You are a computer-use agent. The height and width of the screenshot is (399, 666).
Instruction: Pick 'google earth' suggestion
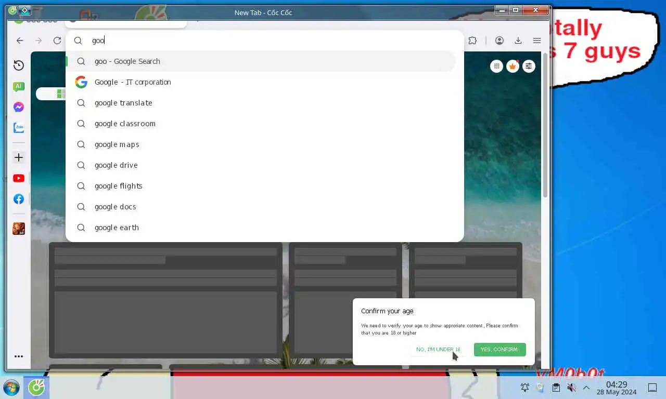261,228
